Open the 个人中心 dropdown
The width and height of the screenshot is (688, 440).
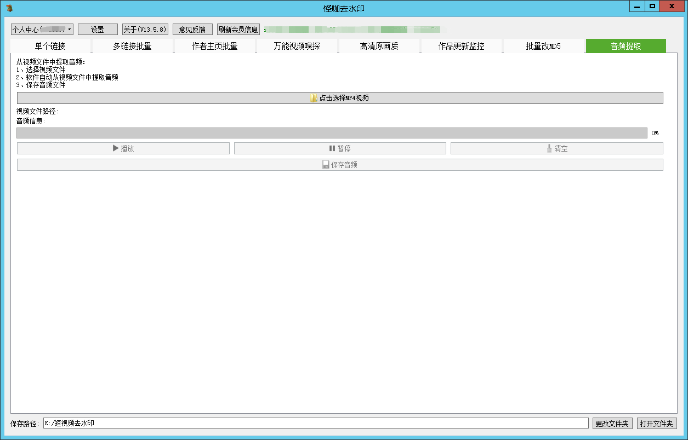[x=42, y=30]
